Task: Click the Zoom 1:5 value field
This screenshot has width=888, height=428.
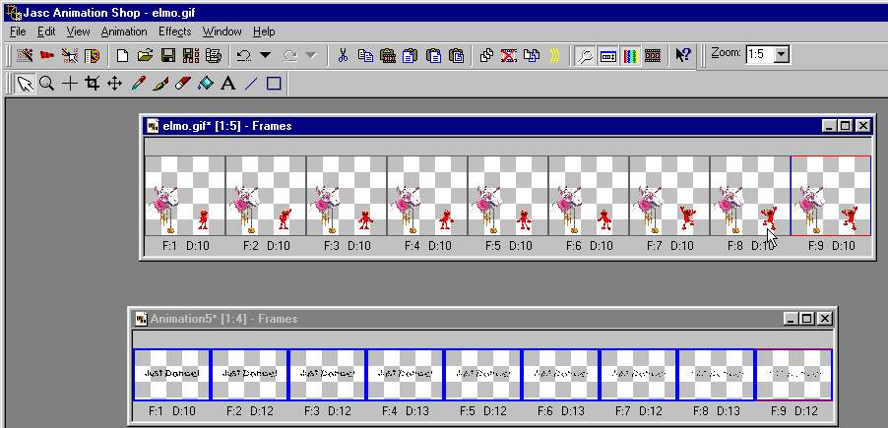Action: tap(760, 55)
